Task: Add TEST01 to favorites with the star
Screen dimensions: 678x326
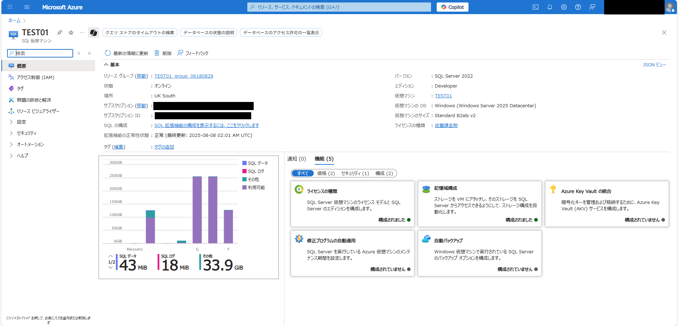Action: (x=71, y=32)
